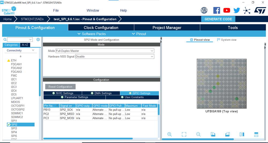Open GPIO Settings tab
Image resolution: width=268 pixels, height=143 pixels.
tap(139, 93)
